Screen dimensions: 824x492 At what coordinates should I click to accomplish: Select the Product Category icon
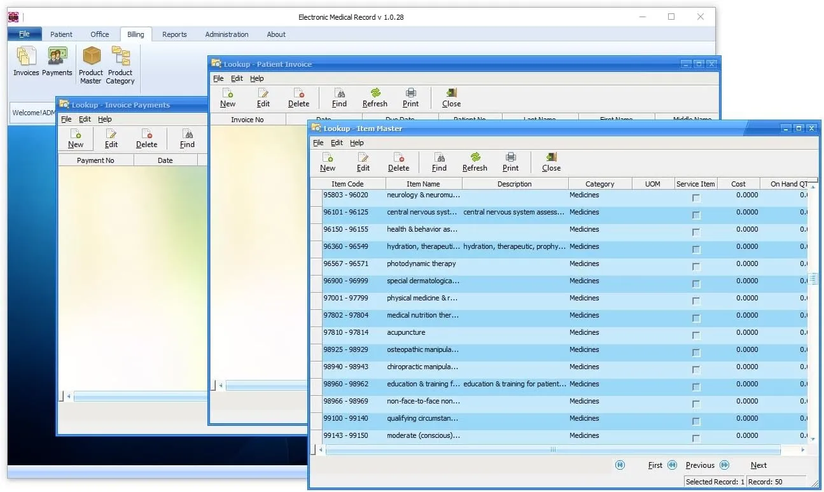click(120, 63)
